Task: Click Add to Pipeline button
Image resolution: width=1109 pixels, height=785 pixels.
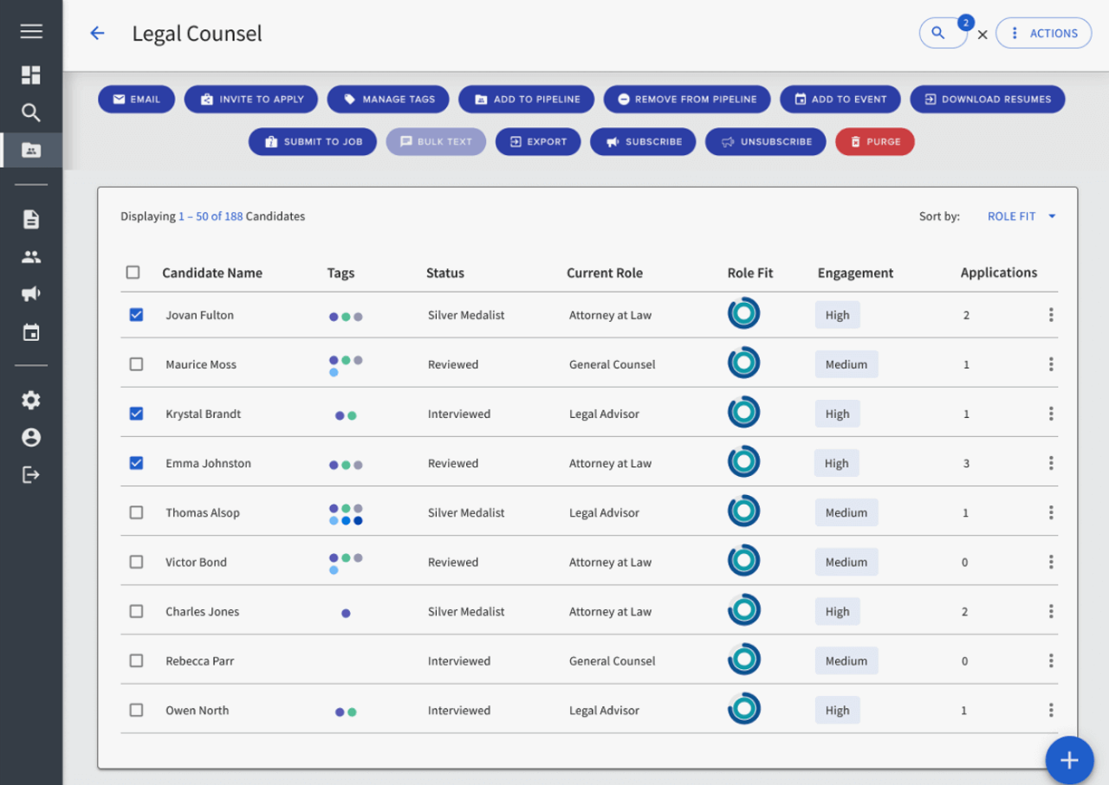Action: (x=527, y=99)
